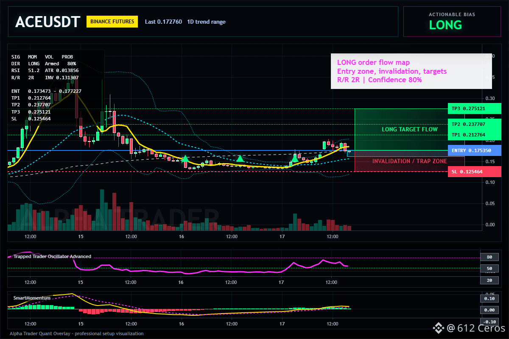Click the 0.05 price axis label
Image resolution: width=509 pixels, height=339 pixels.
point(490,203)
